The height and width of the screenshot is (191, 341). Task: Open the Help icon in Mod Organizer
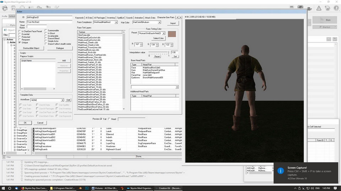click(336, 8)
